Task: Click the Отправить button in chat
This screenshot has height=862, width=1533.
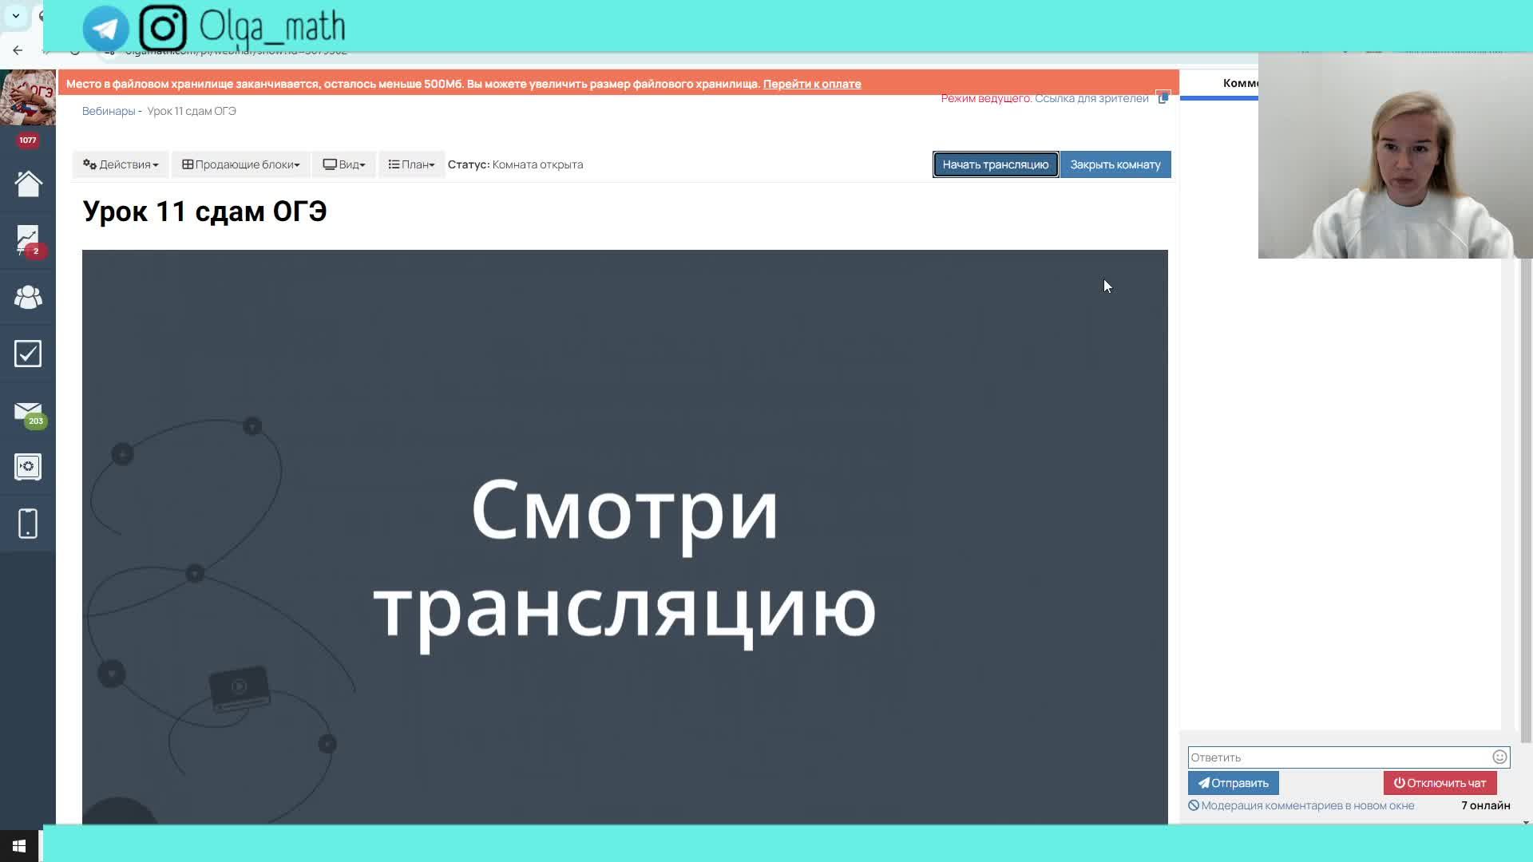Action: [x=1234, y=783]
